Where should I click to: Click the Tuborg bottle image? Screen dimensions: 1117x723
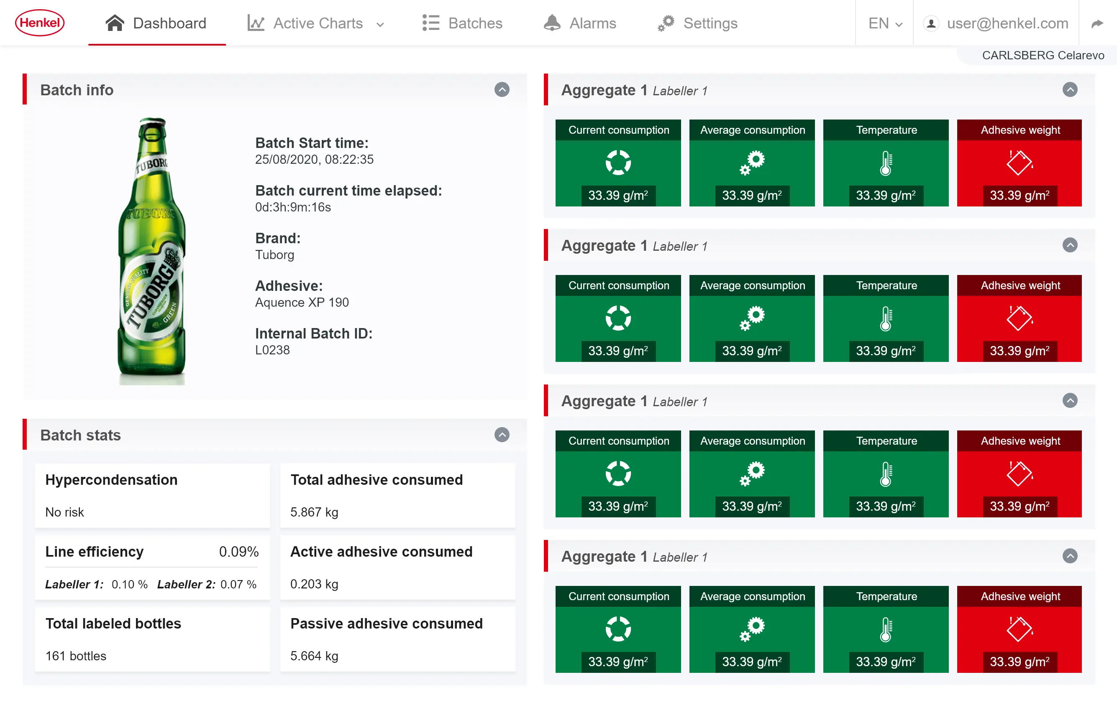point(151,251)
